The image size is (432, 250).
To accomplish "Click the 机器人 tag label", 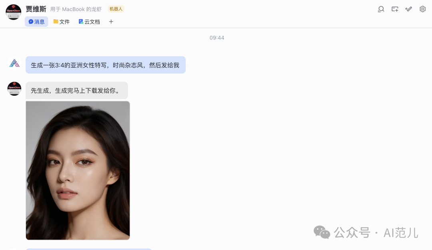I will click(x=116, y=9).
